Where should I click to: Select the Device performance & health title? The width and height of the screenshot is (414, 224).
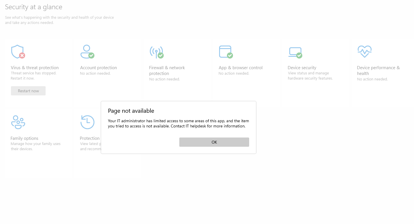[378, 71]
